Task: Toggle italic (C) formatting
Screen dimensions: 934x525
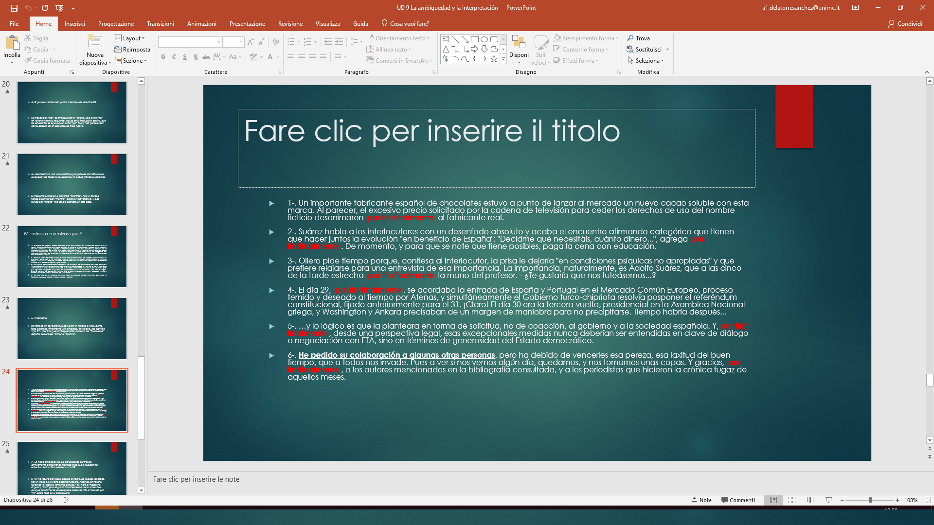Action: (x=174, y=57)
